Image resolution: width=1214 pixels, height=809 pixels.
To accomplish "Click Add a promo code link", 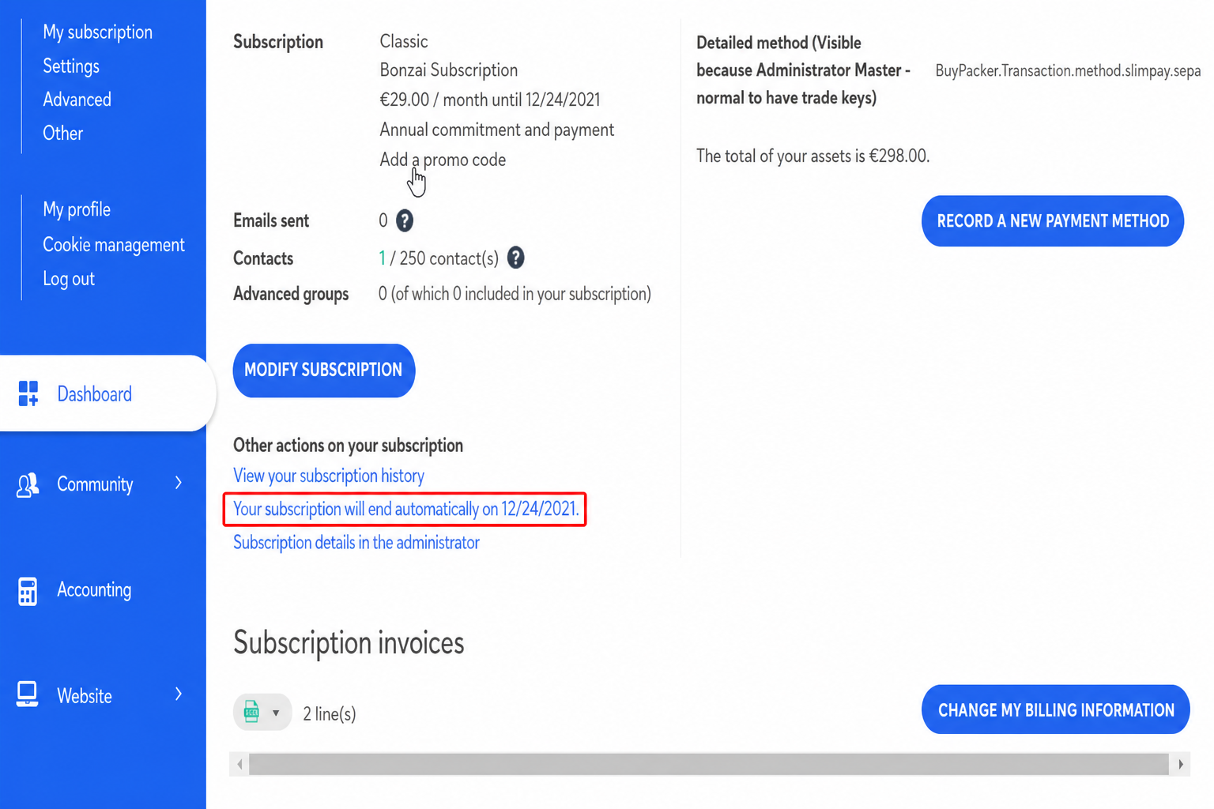I will (x=443, y=160).
